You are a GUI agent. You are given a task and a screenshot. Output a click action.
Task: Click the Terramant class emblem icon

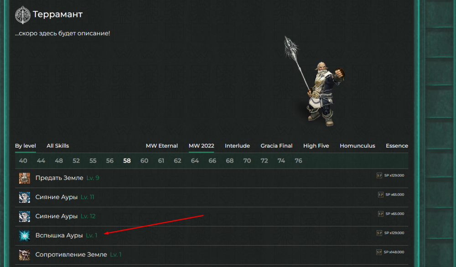point(23,15)
